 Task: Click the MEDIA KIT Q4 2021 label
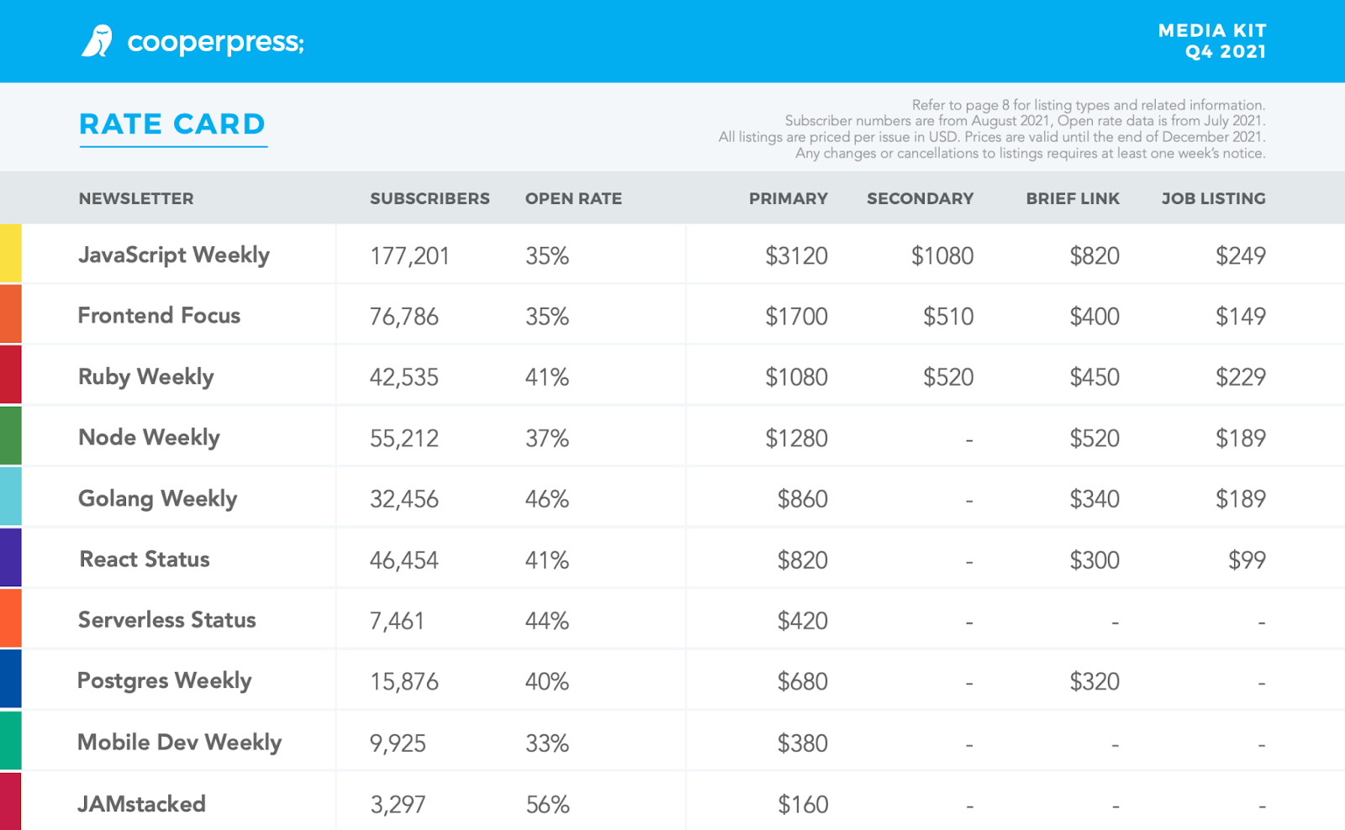[1212, 41]
